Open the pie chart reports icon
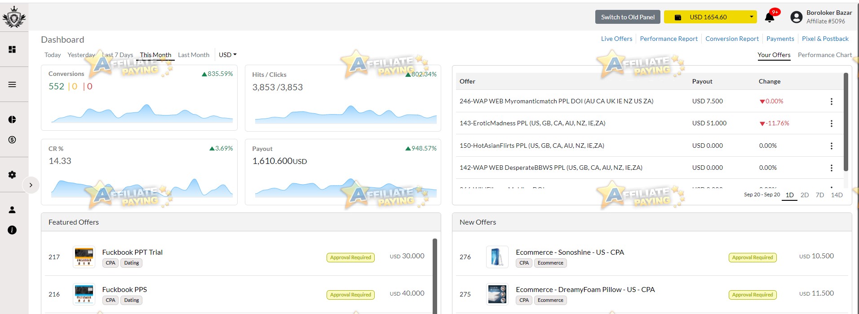Image resolution: width=859 pixels, height=314 pixels. (12, 119)
